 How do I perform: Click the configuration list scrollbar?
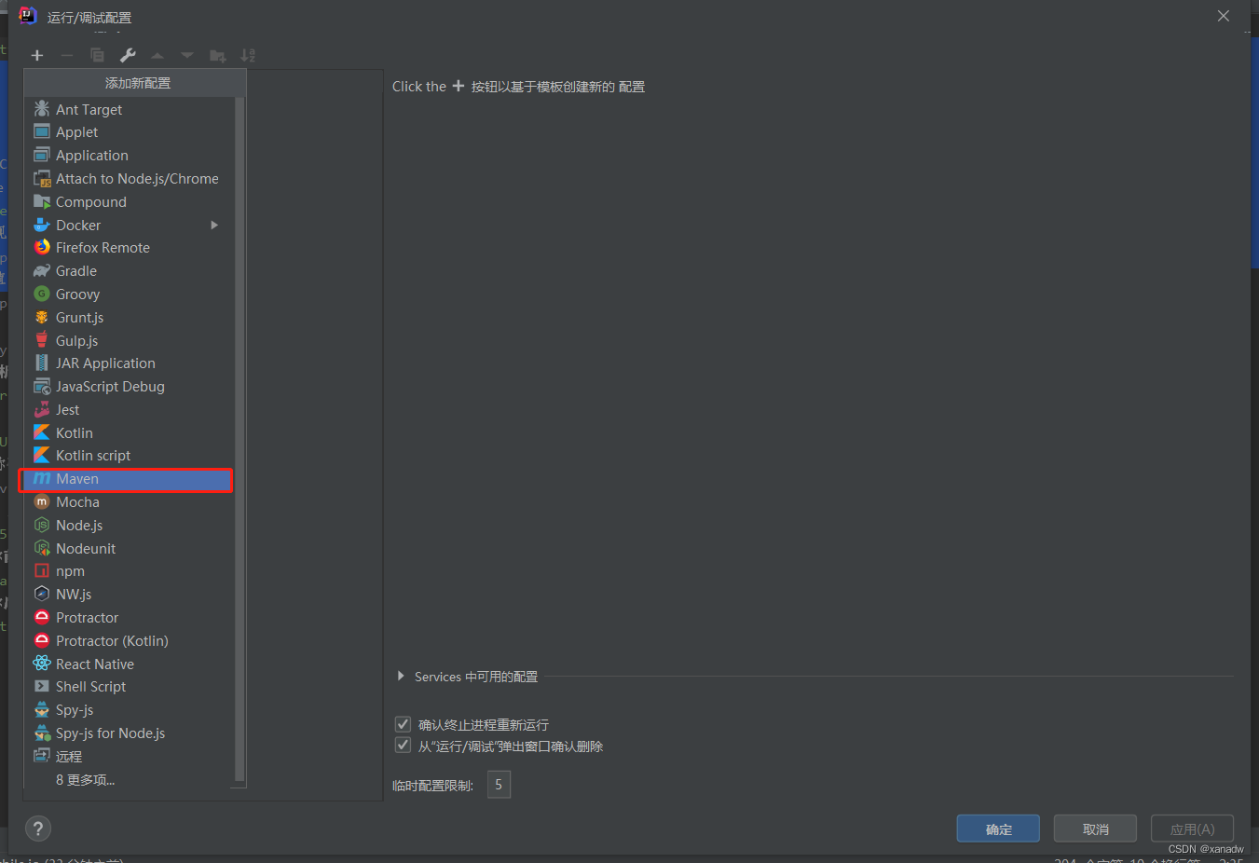coord(239,438)
